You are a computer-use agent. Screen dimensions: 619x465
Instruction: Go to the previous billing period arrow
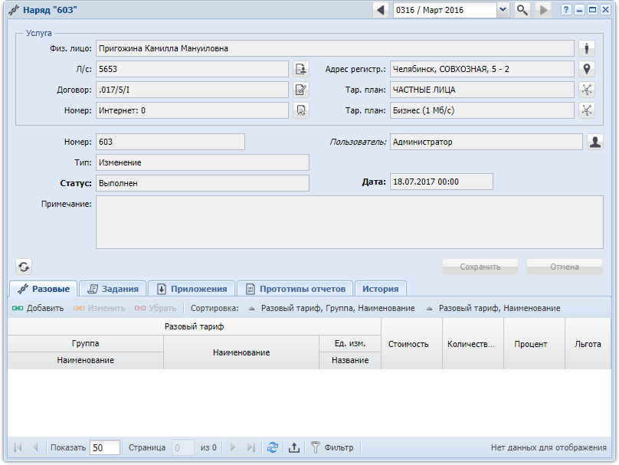coord(381,10)
